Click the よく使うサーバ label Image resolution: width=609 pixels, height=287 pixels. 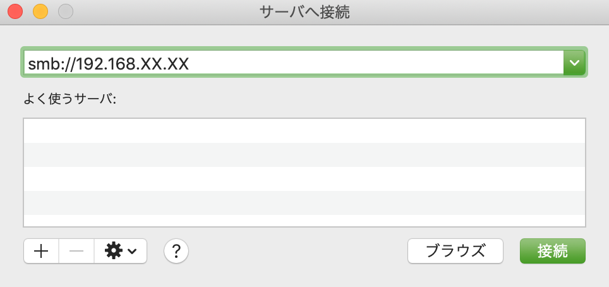click(x=69, y=99)
